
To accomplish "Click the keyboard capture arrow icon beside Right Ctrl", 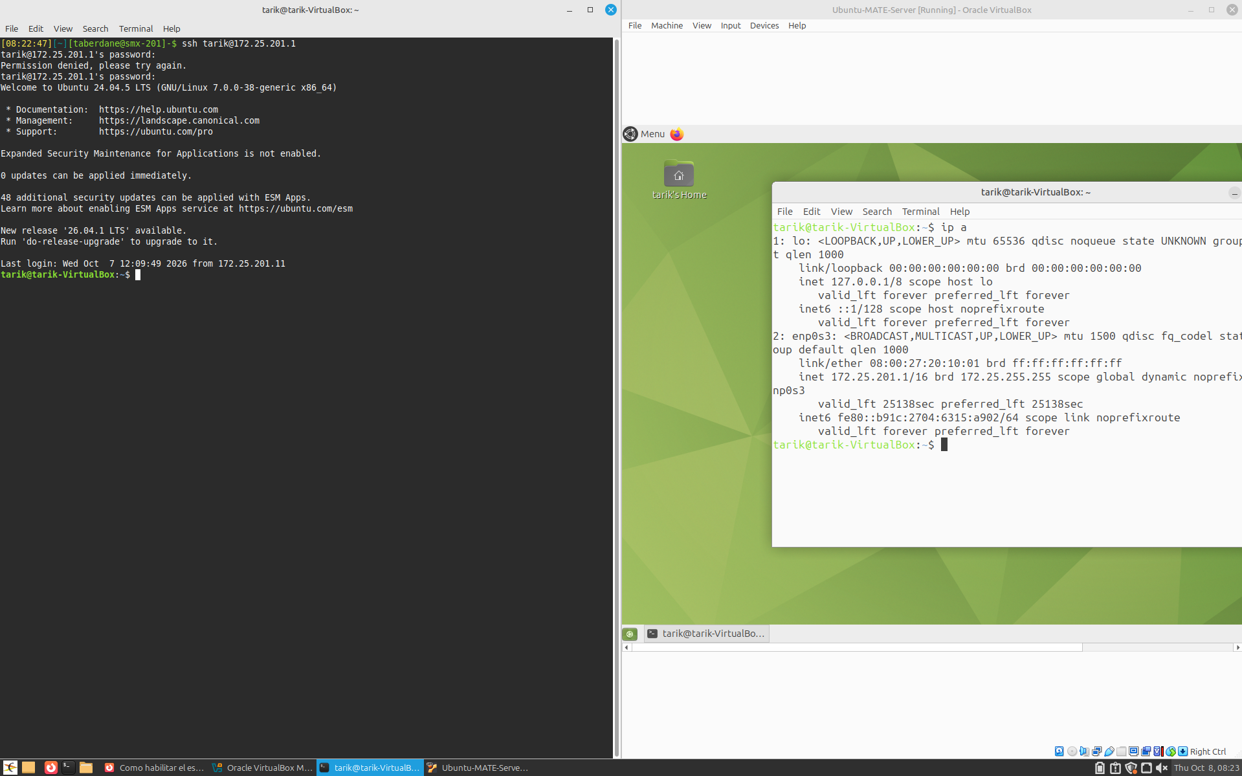I will point(1183,751).
